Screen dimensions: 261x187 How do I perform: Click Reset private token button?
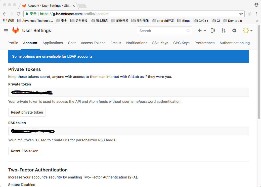tap(27, 112)
